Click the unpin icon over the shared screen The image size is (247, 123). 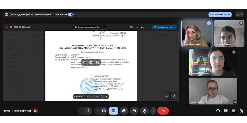pyautogui.click(x=84, y=62)
